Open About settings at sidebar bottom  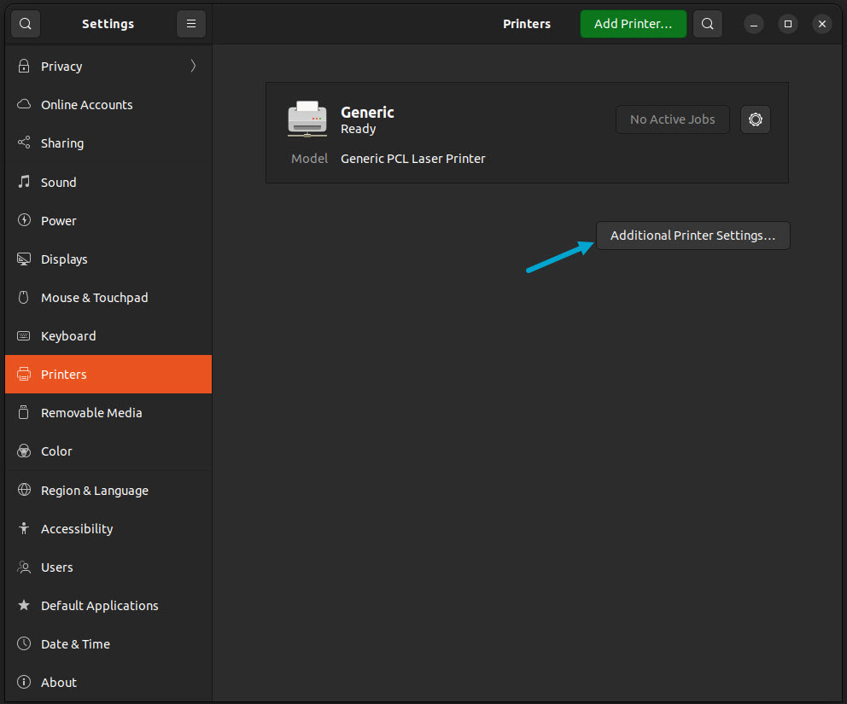tap(59, 682)
